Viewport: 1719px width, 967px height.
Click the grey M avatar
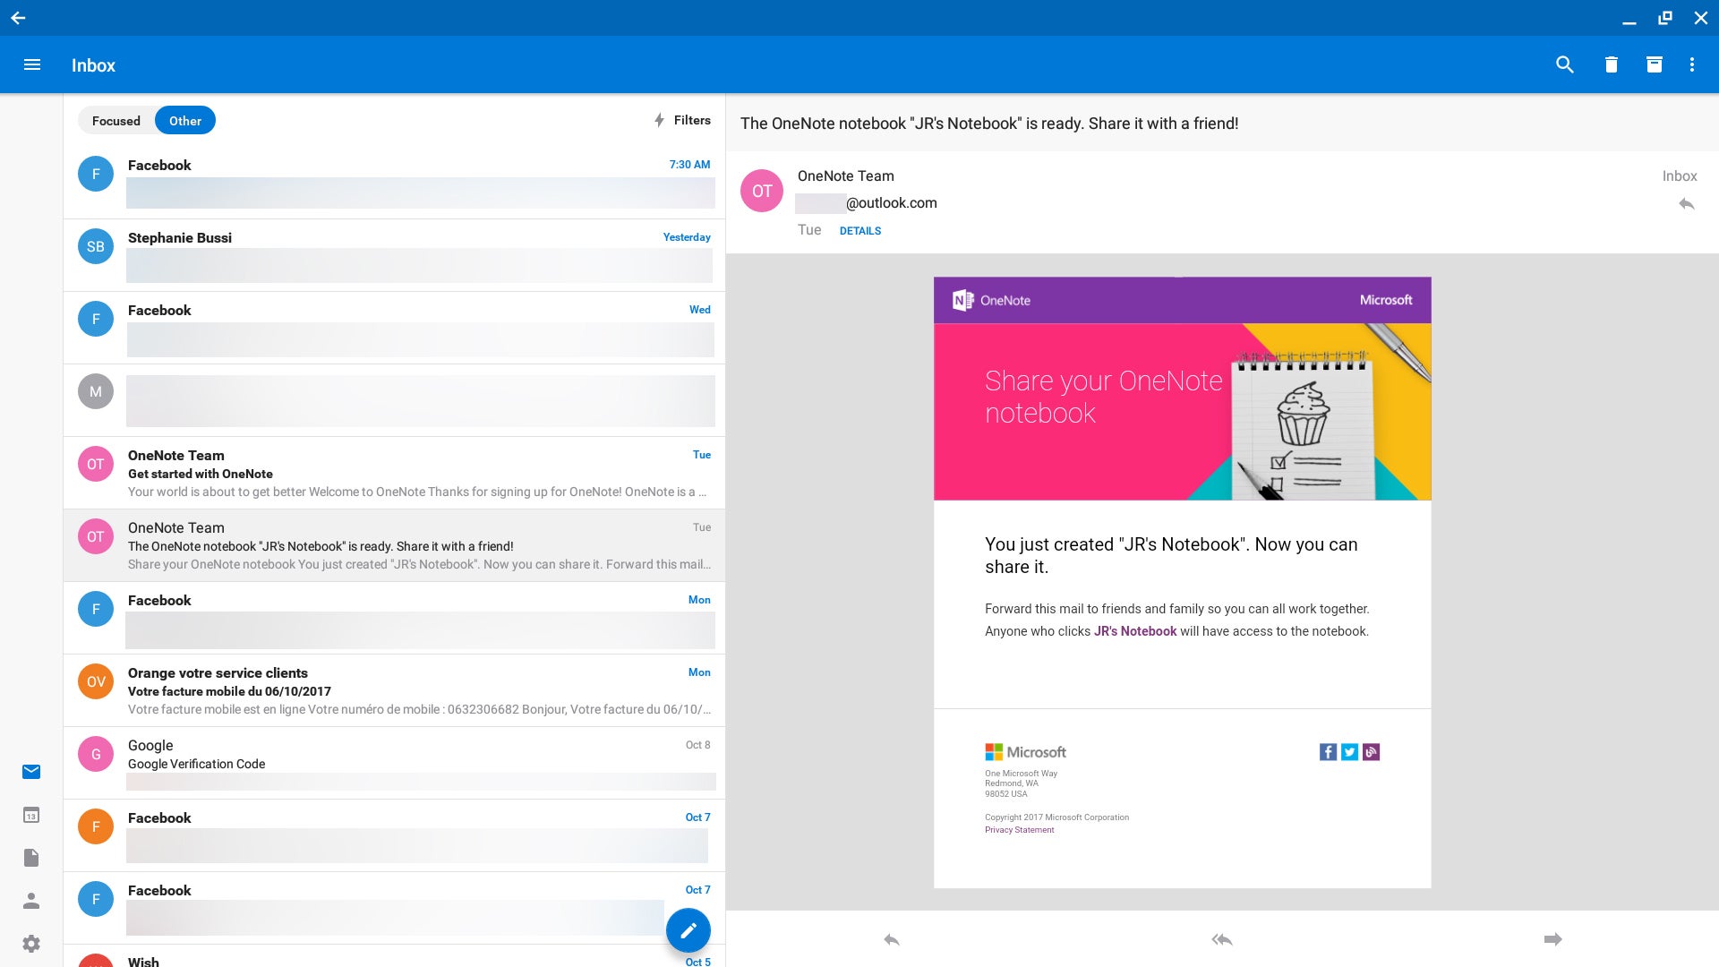(x=96, y=391)
